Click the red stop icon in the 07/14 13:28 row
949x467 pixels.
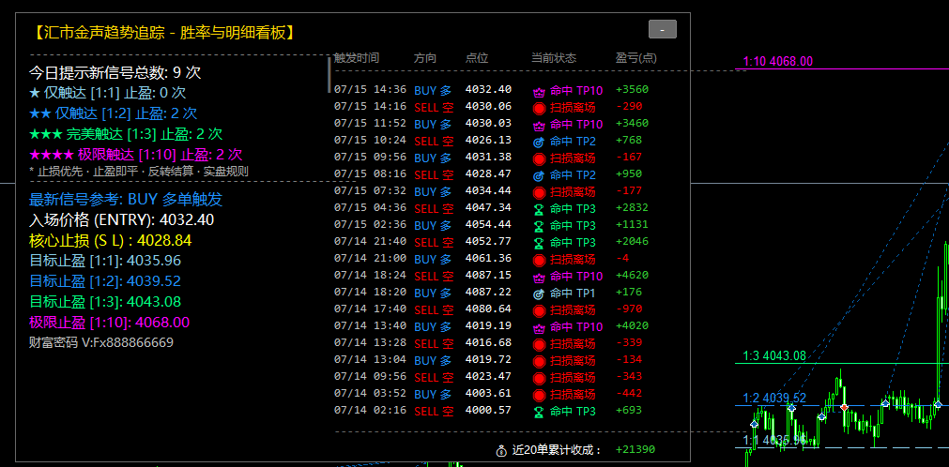click(x=539, y=345)
